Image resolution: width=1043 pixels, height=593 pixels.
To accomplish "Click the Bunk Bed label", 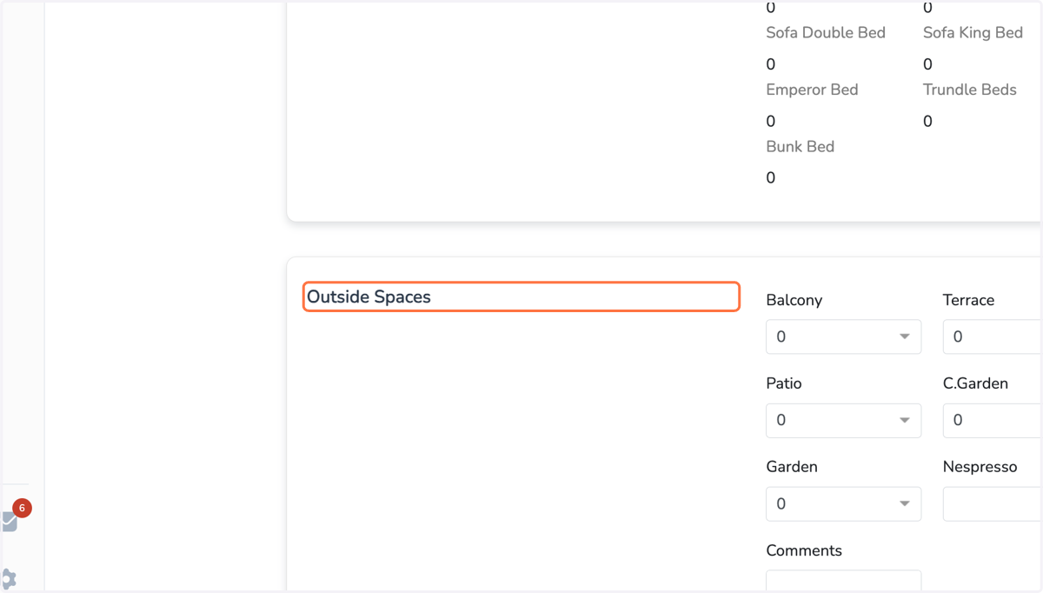I will 800,146.
